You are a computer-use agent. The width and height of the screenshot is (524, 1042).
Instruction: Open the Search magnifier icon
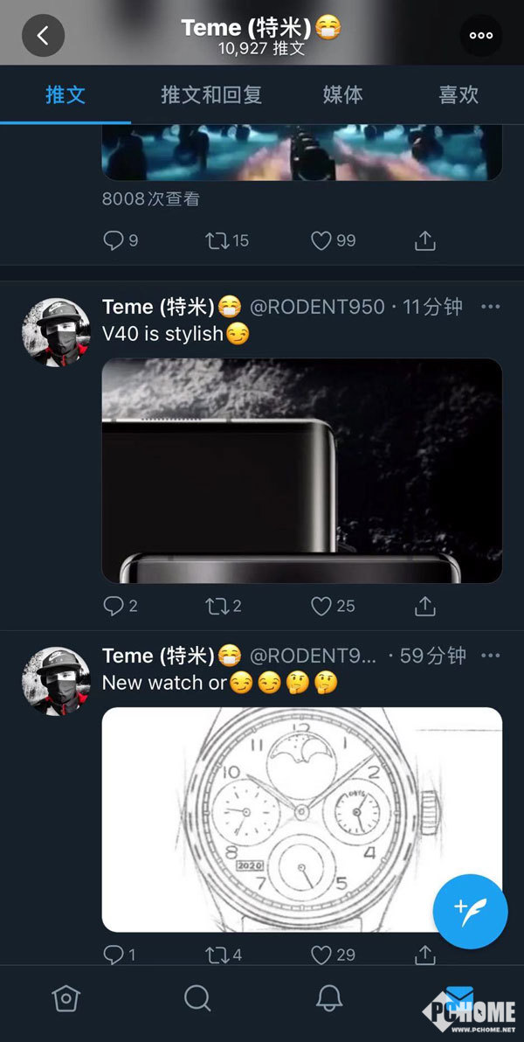pos(197,998)
